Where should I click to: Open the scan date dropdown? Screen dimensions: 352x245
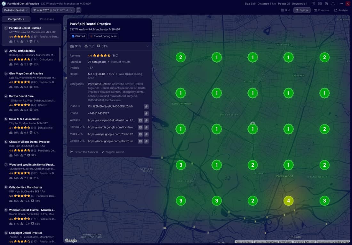(x=53, y=10)
